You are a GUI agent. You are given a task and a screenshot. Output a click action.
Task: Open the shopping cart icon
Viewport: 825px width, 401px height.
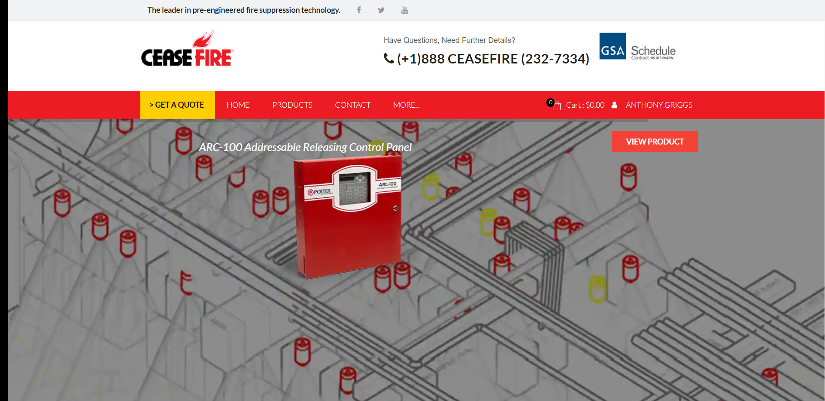click(x=556, y=106)
